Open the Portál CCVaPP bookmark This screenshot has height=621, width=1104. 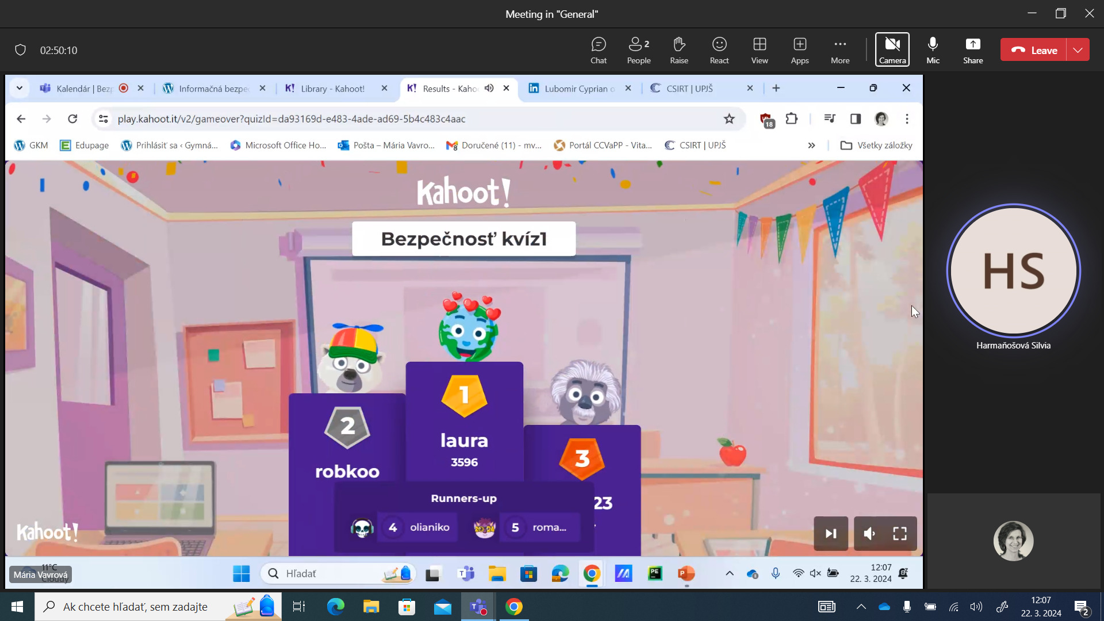pos(603,145)
